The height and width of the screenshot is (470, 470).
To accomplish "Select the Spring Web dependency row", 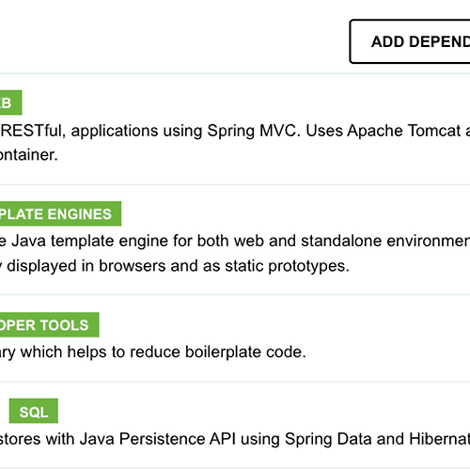I will (235, 129).
